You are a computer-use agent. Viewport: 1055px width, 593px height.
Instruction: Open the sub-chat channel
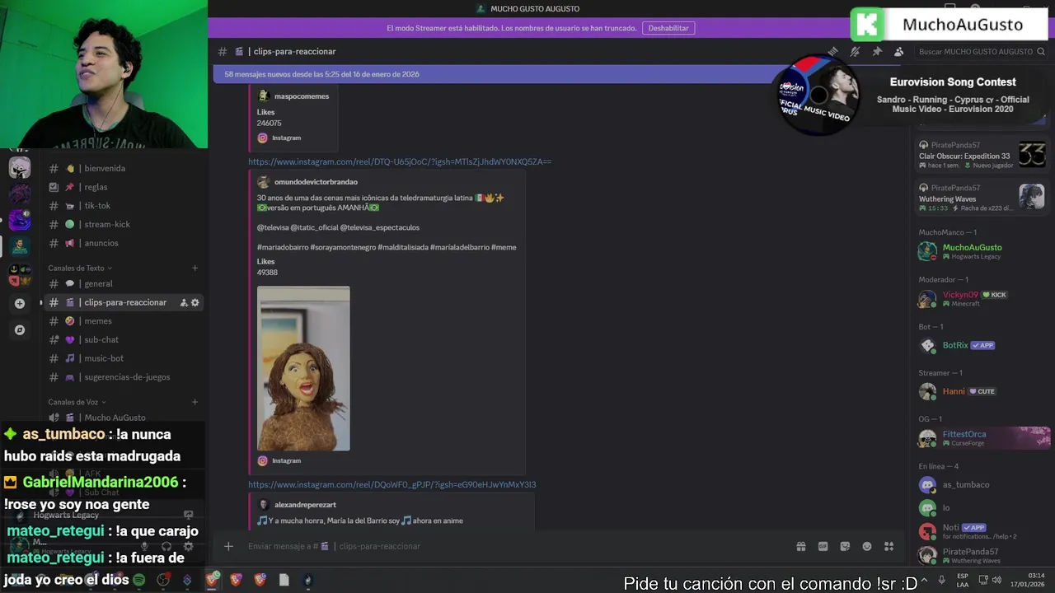point(124,339)
